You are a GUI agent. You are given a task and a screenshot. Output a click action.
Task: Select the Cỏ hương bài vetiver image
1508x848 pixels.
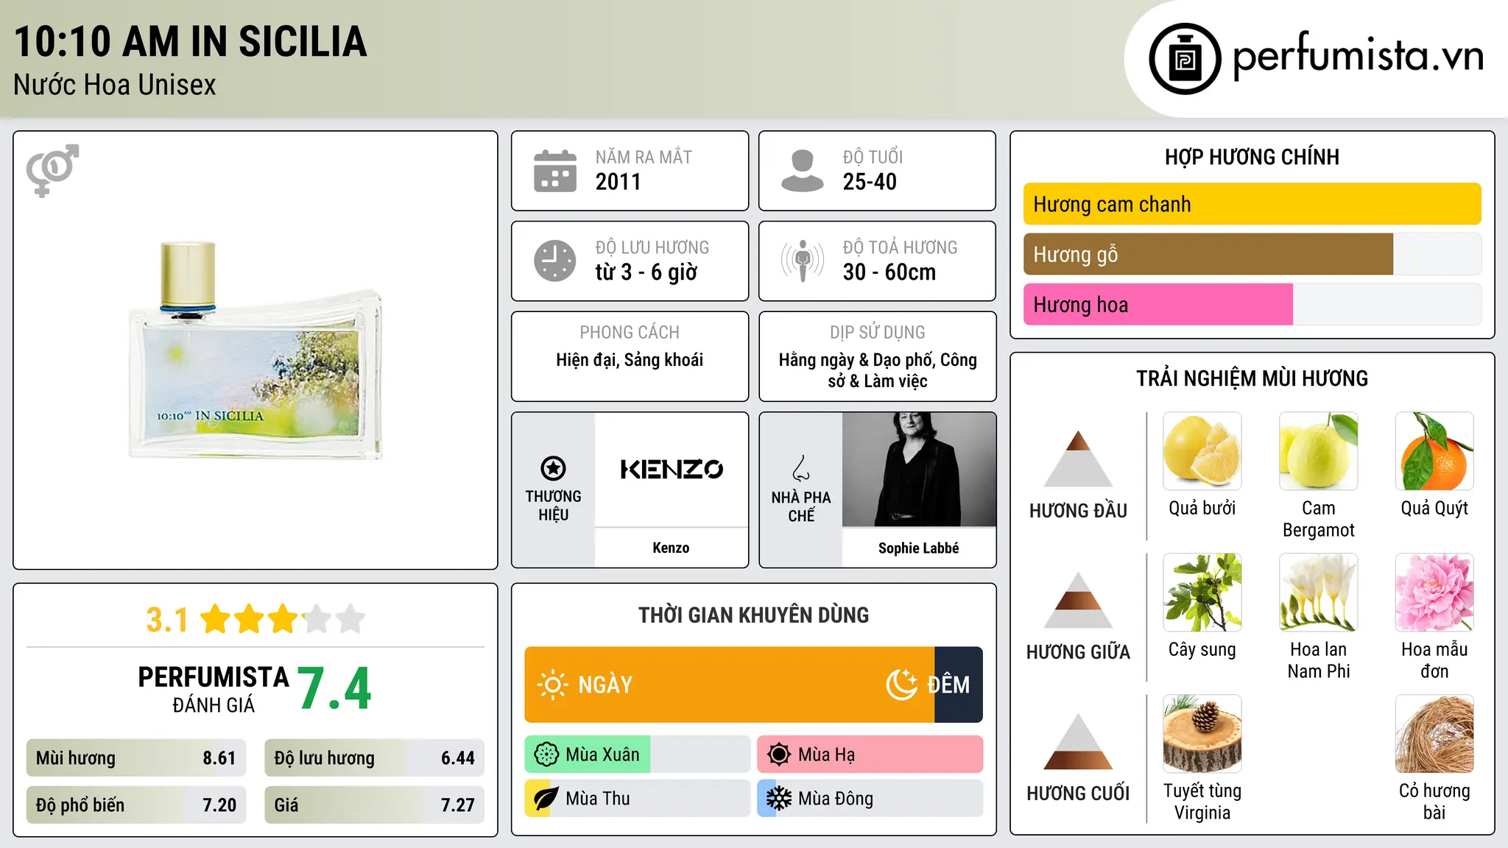click(x=1434, y=734)
